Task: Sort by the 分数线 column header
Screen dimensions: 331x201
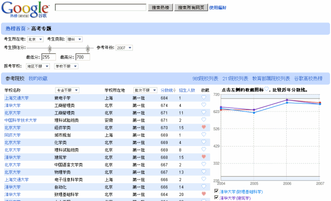Action: pos(167,90)
